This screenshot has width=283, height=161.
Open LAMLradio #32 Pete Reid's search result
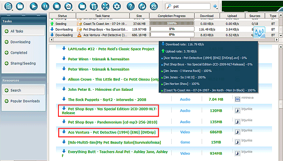point(111,49)
